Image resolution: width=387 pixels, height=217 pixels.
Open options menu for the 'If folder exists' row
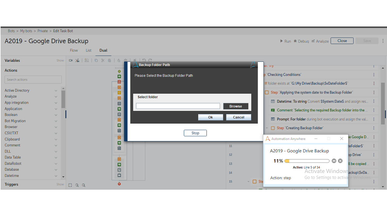click(374, 83)
